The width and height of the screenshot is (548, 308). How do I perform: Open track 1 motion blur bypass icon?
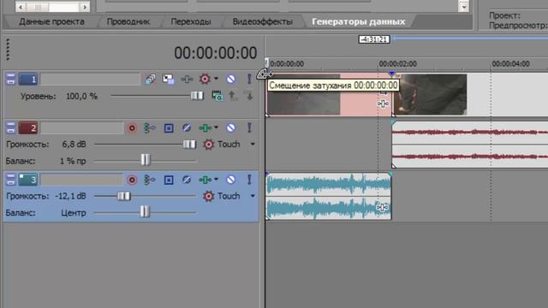point(151,80)
